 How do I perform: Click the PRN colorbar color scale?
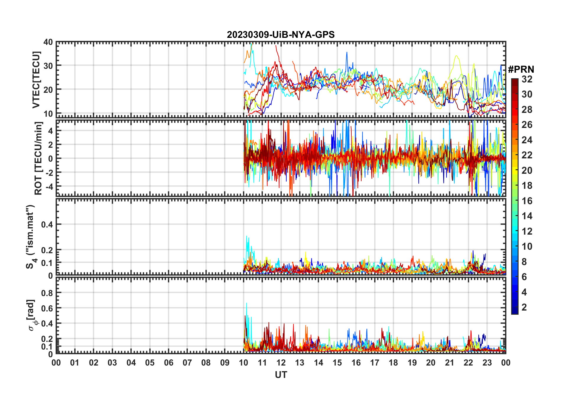coord(514,196)
